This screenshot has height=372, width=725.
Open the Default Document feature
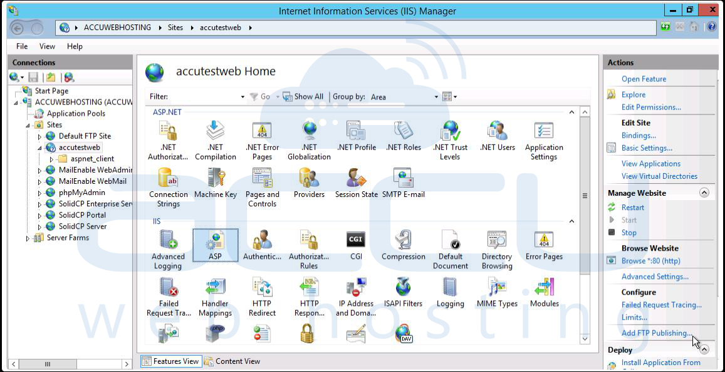pyautogui.click(x=451, y=249)
